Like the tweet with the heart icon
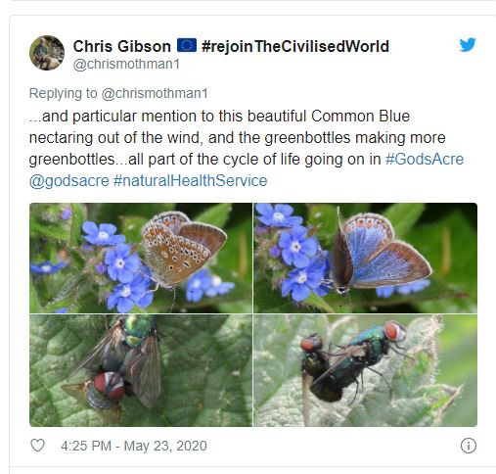Image resolution: width=496 pixels, height=474 pixels. tap(37, 446)
